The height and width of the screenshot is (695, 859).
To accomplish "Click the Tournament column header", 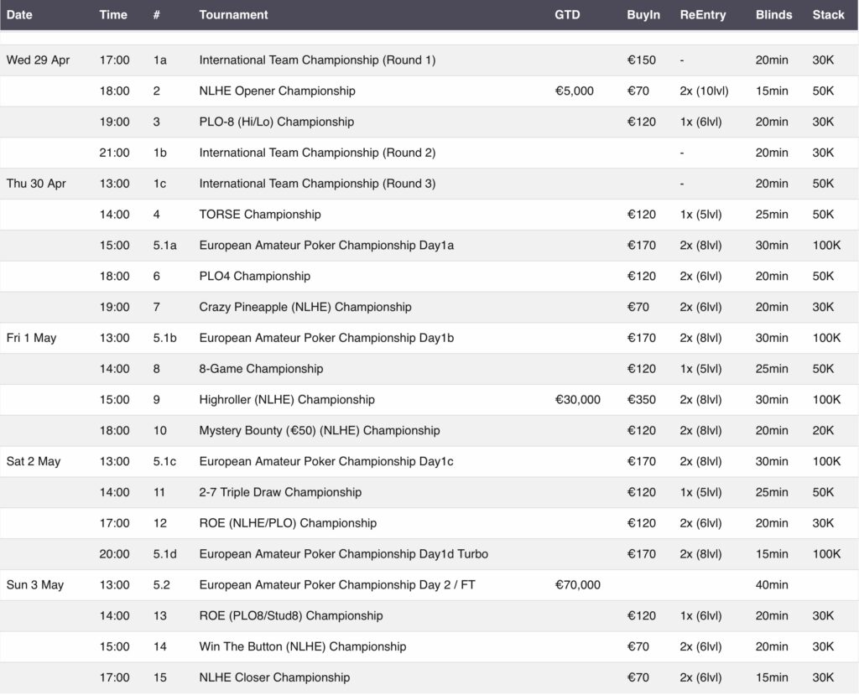I will pos(232,14).
